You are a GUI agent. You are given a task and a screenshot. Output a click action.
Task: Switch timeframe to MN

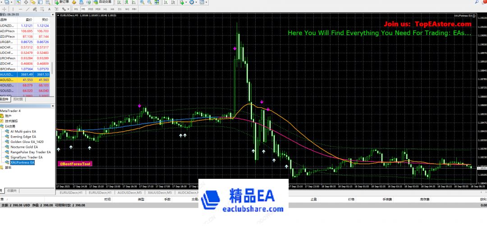coord(134,9)
